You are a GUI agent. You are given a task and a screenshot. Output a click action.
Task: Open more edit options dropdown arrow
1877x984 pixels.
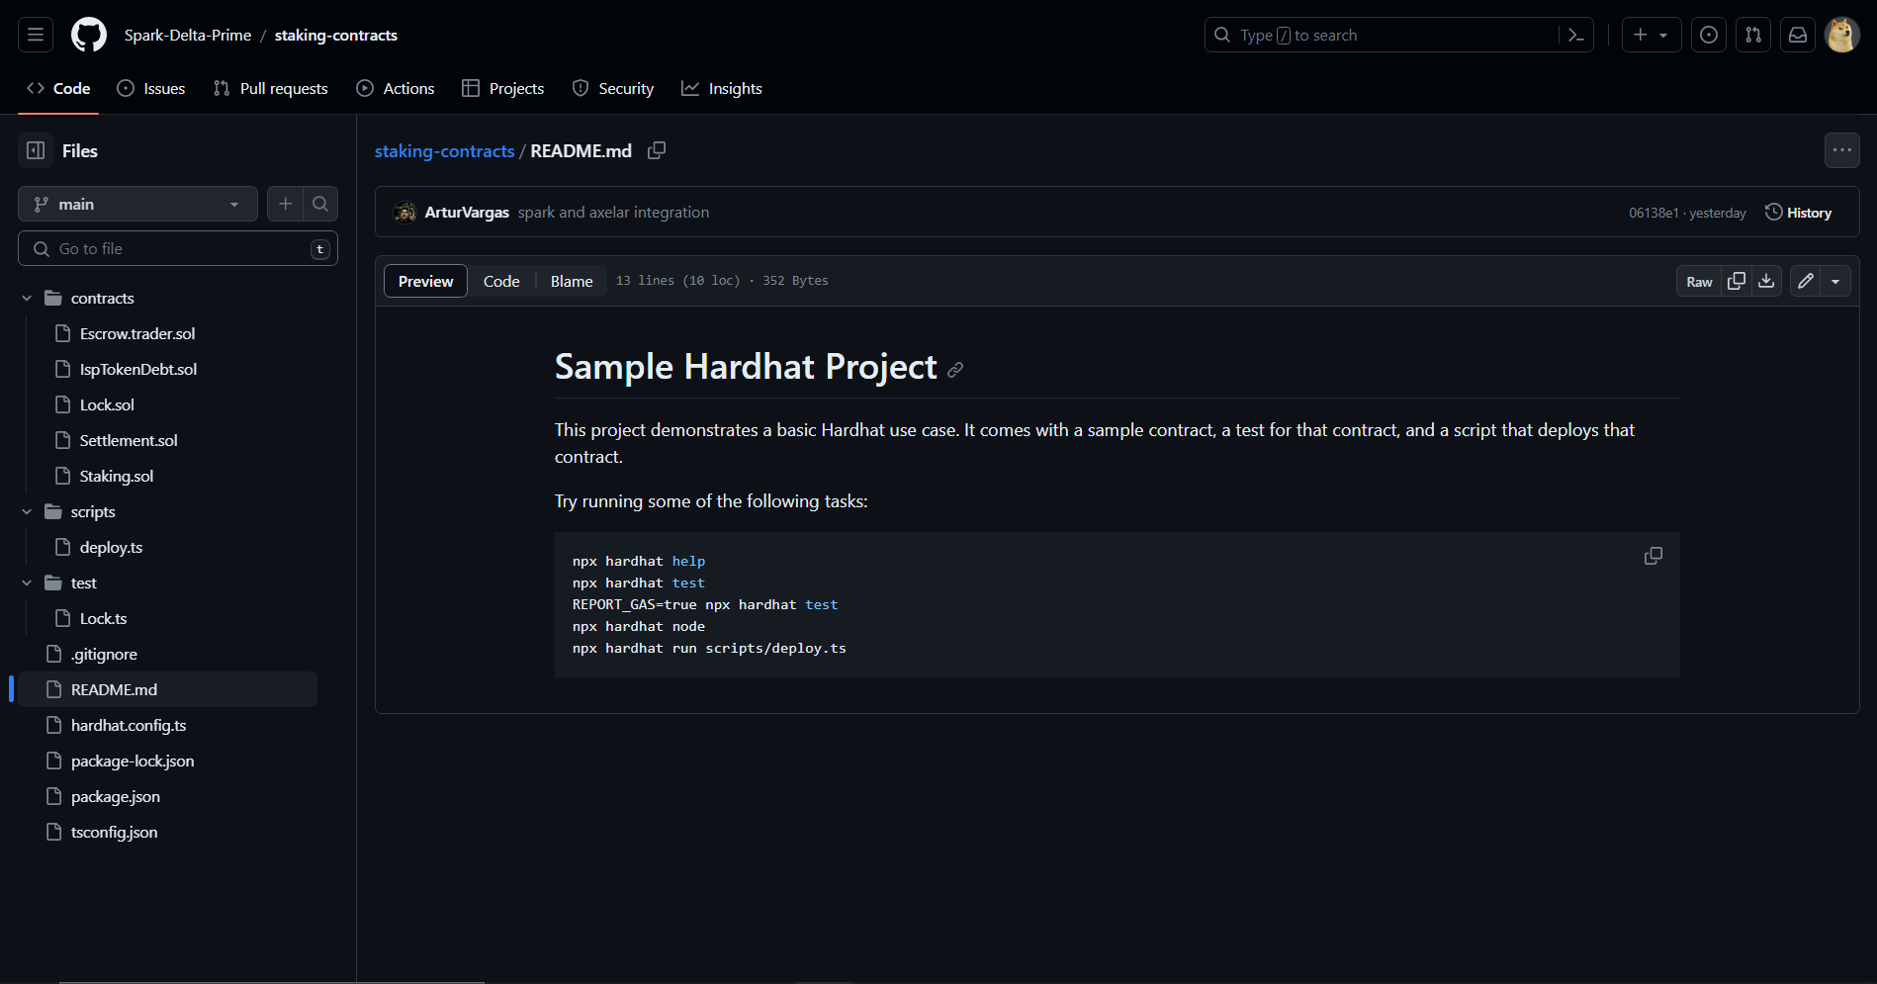click(x=1835, y=281)
